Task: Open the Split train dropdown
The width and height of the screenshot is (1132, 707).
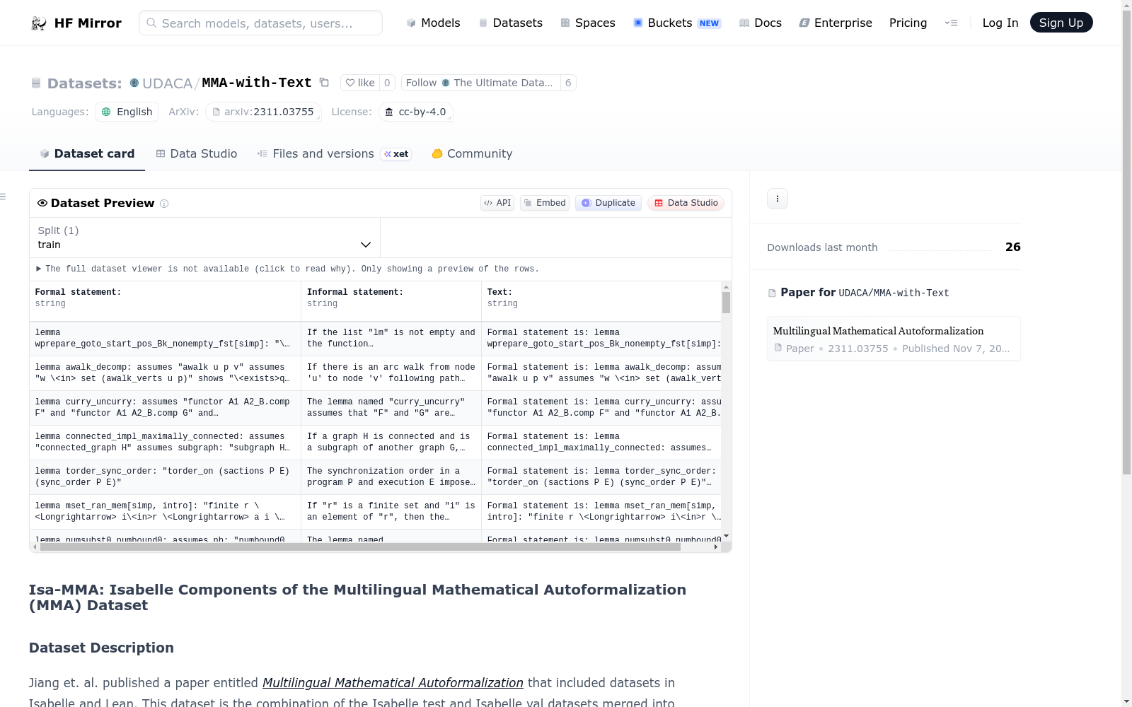Action: [204, 238]
